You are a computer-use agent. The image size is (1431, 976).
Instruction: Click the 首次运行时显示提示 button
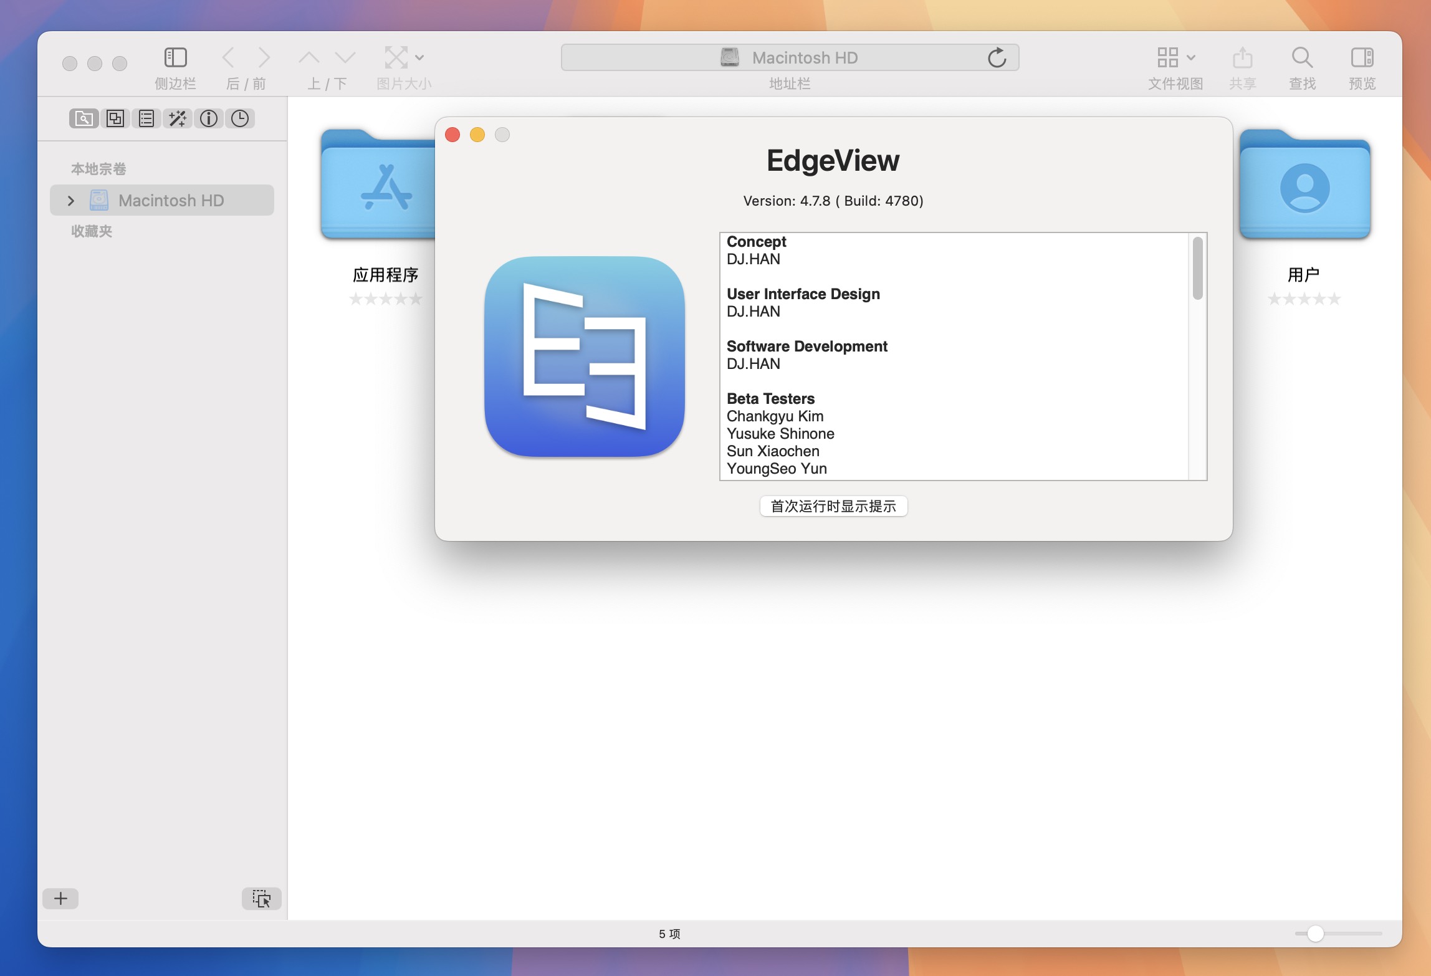833,506
